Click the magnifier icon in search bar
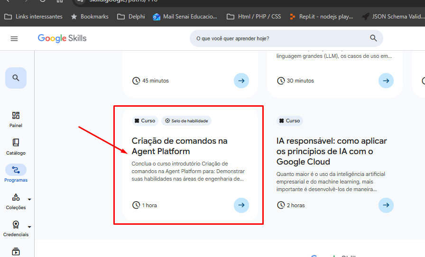The height and width of the screenshot is (257, 425). pyautogui.click(x=373, y=38)
